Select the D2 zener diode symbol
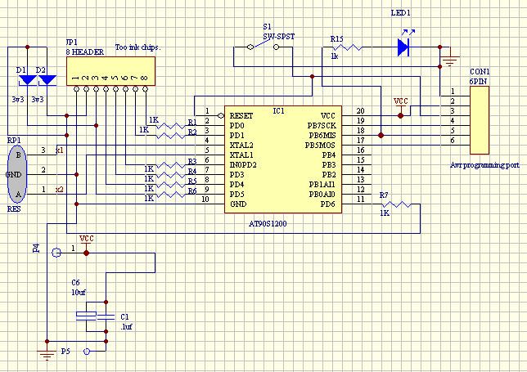The width and height of the screenshot is (527, 372). (x=47, y=79)
